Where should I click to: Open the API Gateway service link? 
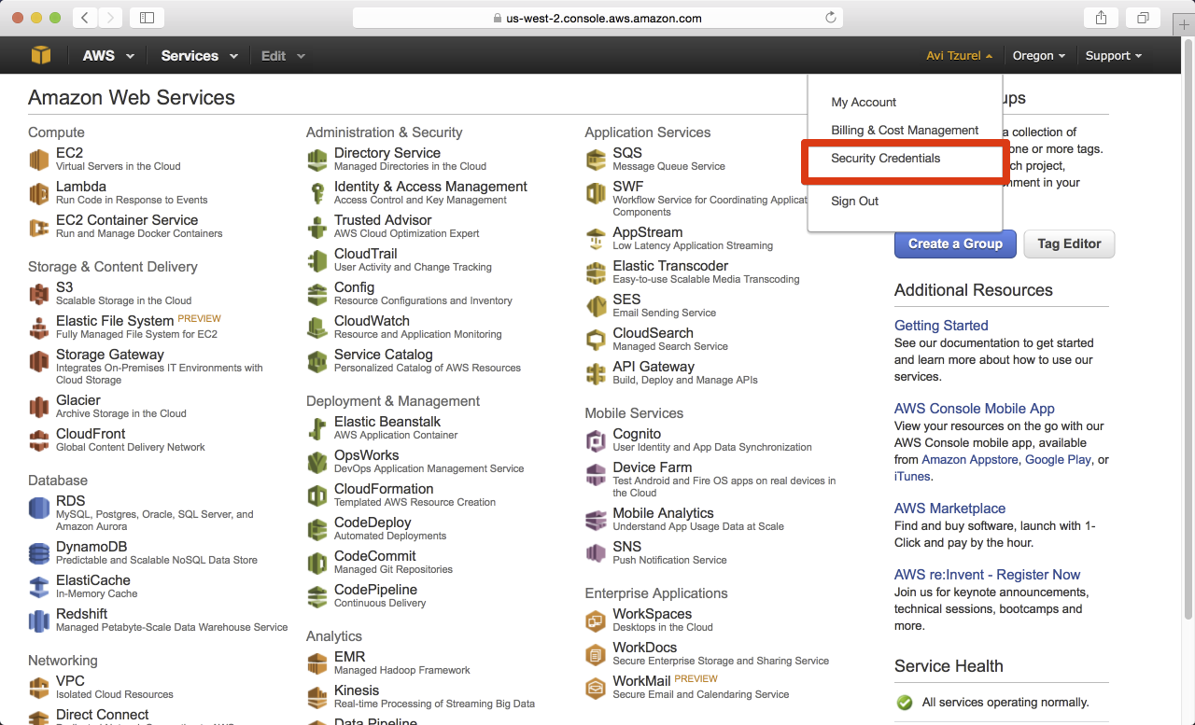coord(654,367)
